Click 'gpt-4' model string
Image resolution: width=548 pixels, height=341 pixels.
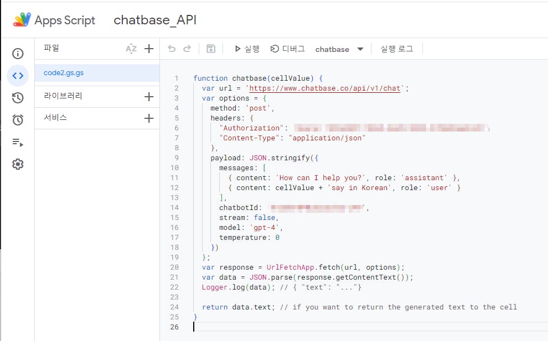pos(264,228)
